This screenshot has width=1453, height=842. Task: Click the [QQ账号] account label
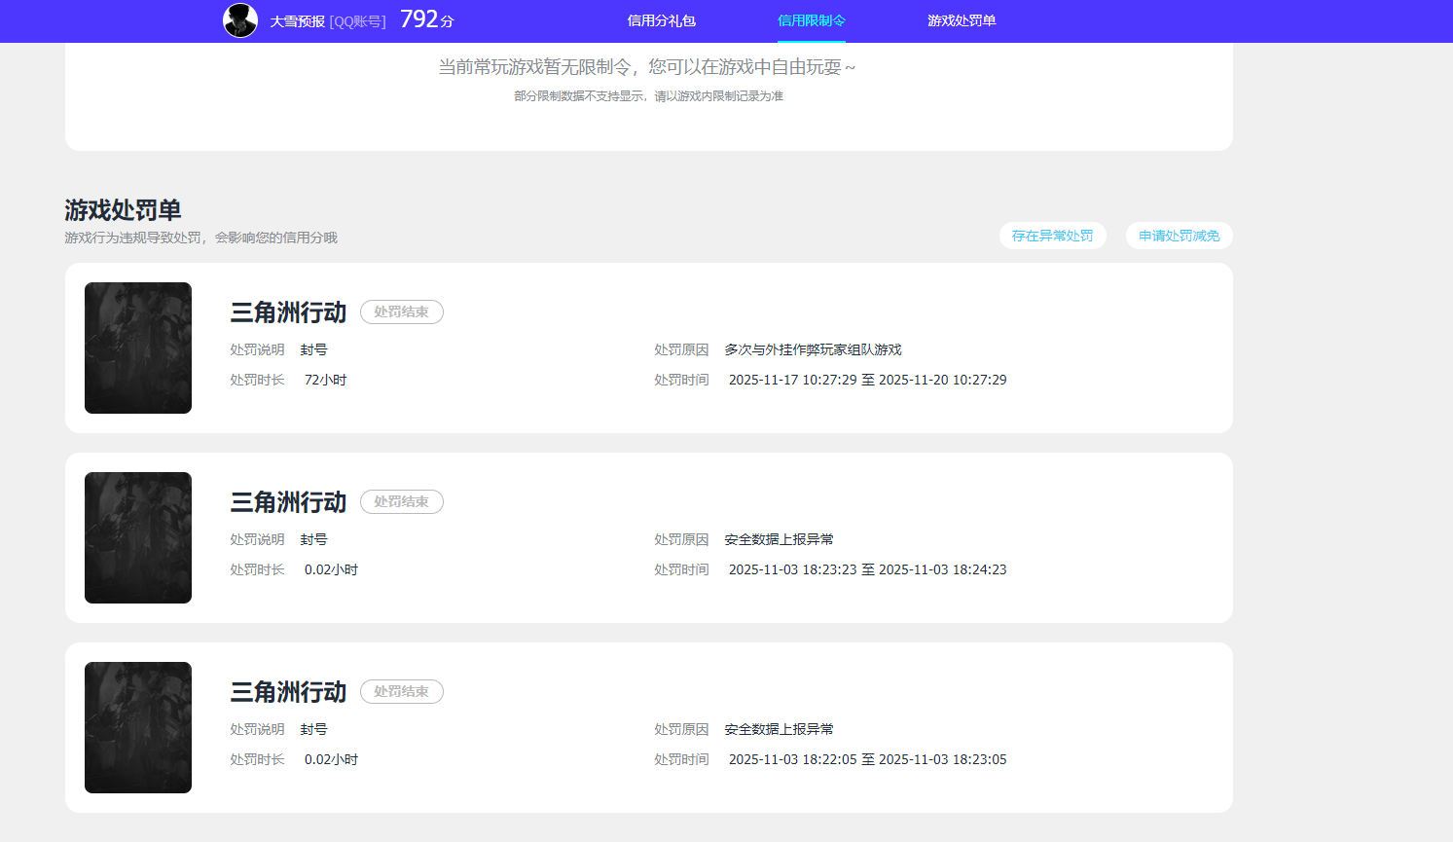pyautogui.click(x=357, y=20)
